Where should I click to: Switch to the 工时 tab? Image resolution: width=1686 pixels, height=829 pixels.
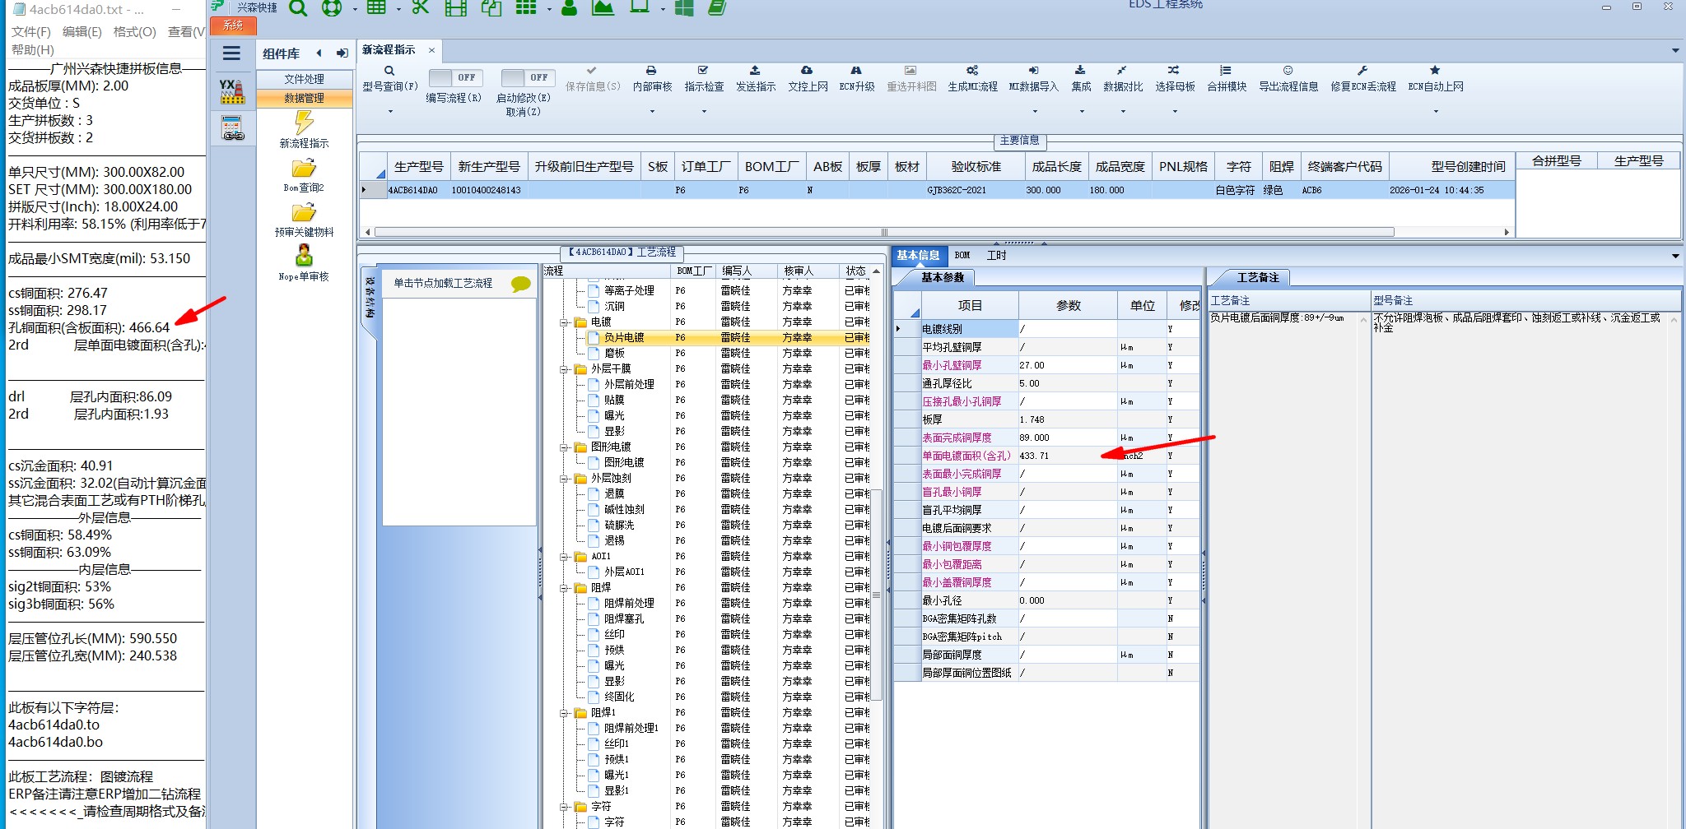pos(996,256)
